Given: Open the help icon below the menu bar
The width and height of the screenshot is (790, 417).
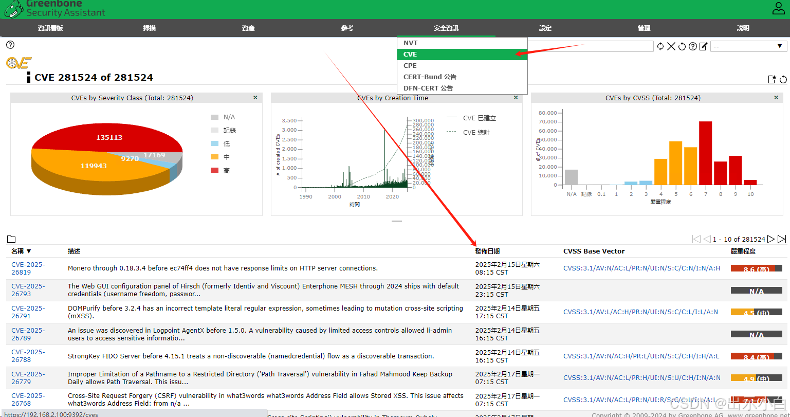Looking at the screenshot, I should [10, 45].
